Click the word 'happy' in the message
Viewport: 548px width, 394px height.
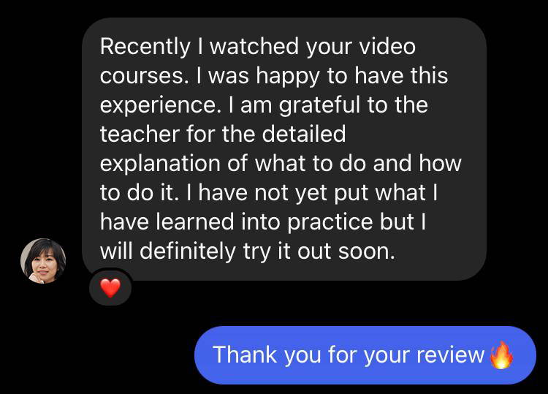288,77
